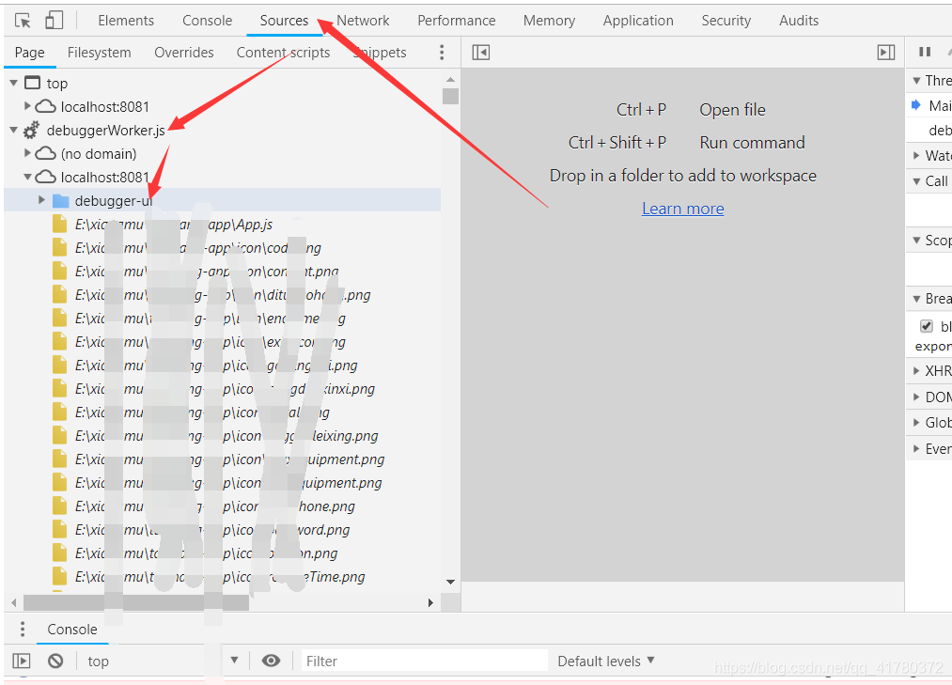This screenshot has height=685, width=952.
Task: Toggle the live expression eye icon
Action: pyautogui.click(x=271, y=661)
